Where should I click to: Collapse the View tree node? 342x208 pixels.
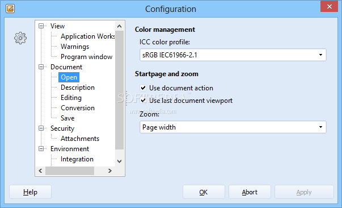[41, 26]
